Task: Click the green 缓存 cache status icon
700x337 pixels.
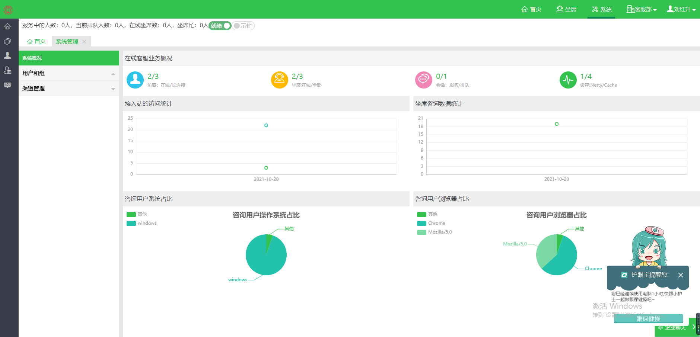Action: [x=568, y=80]
